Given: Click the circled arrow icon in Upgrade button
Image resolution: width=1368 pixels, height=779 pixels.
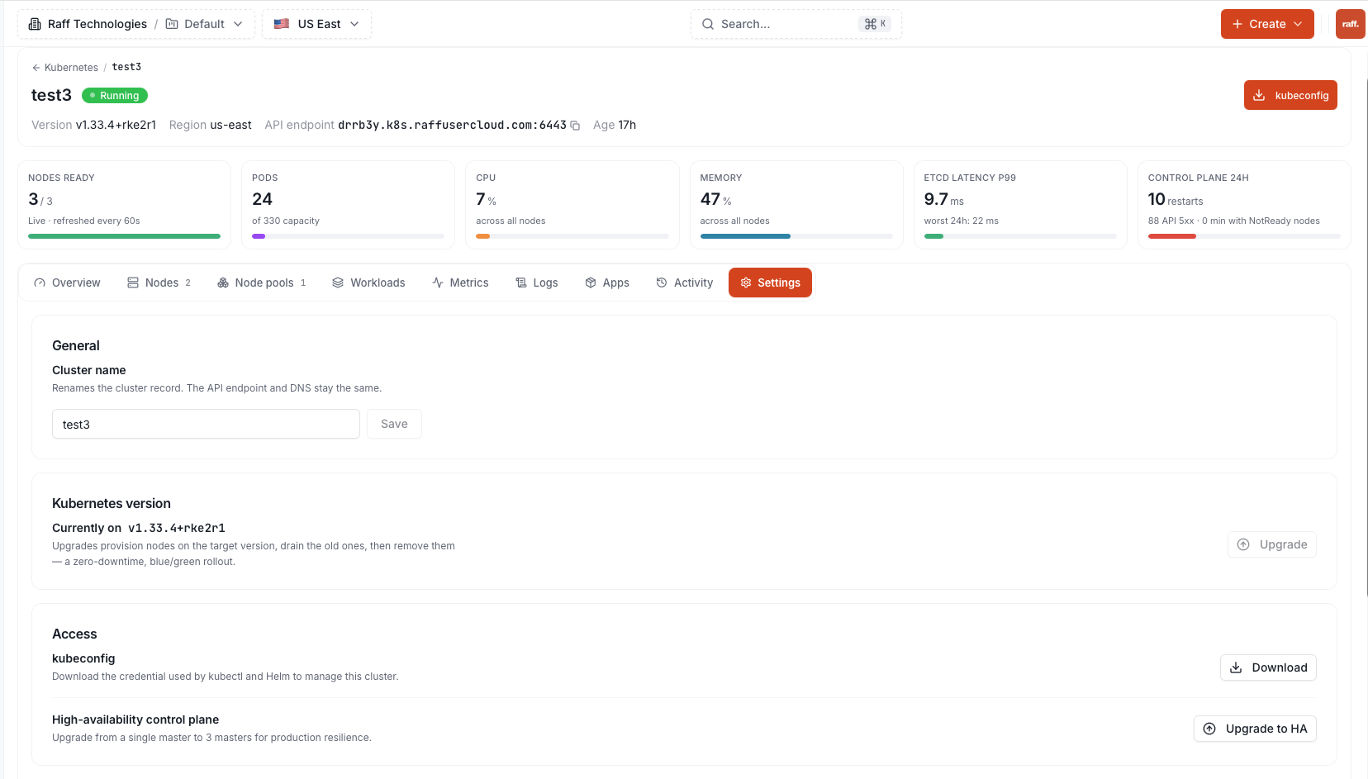Looking at the screenshot, I should [1243, 544].
